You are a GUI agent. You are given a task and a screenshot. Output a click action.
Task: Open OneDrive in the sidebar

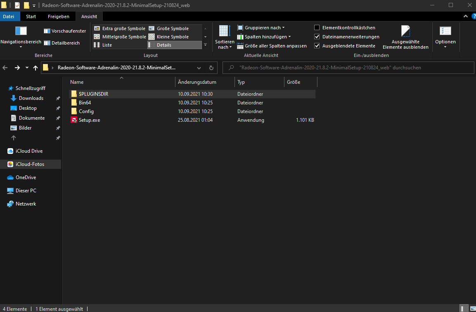click(26, 177)
